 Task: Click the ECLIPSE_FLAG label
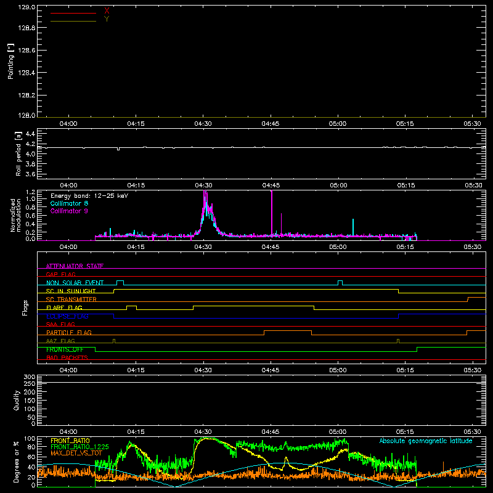[x=67, y=316]
